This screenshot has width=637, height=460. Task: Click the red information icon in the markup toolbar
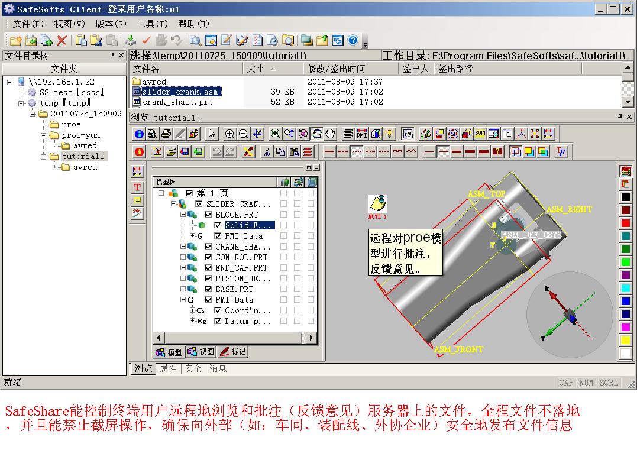(139, 152)
